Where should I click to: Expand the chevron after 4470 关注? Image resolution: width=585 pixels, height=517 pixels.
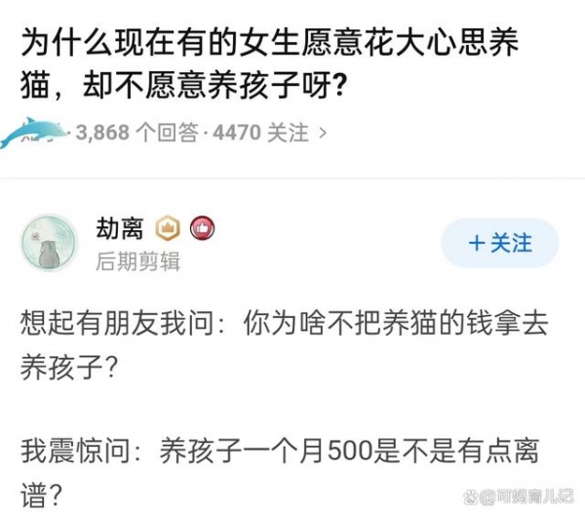point(323,132)
